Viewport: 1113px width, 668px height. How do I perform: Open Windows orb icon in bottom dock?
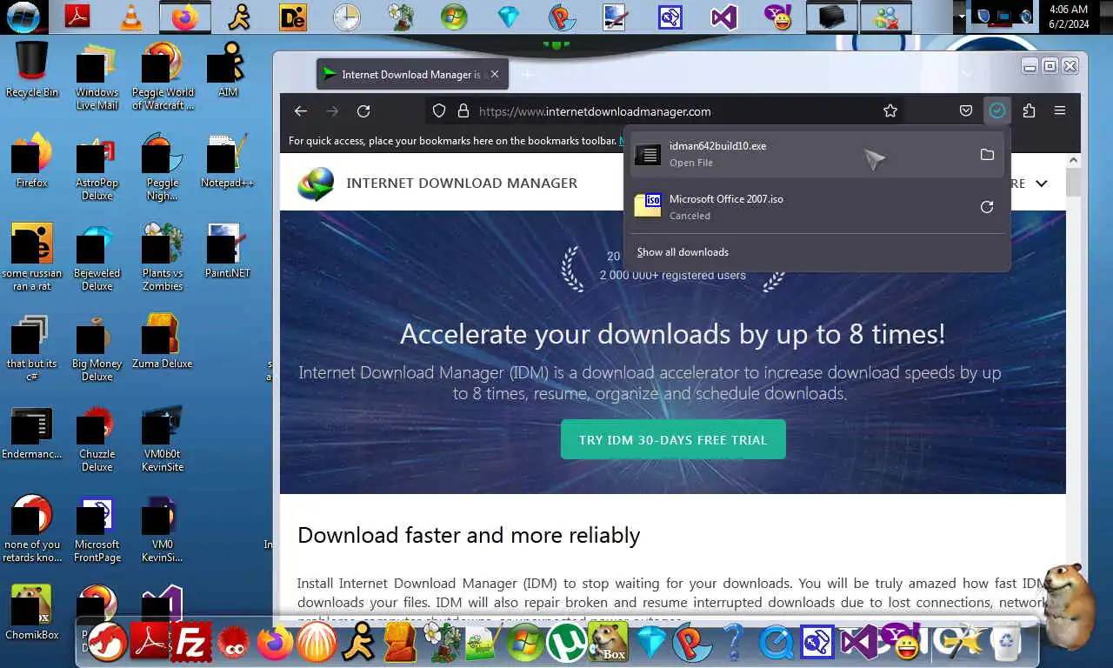click(x=525, y=643)
